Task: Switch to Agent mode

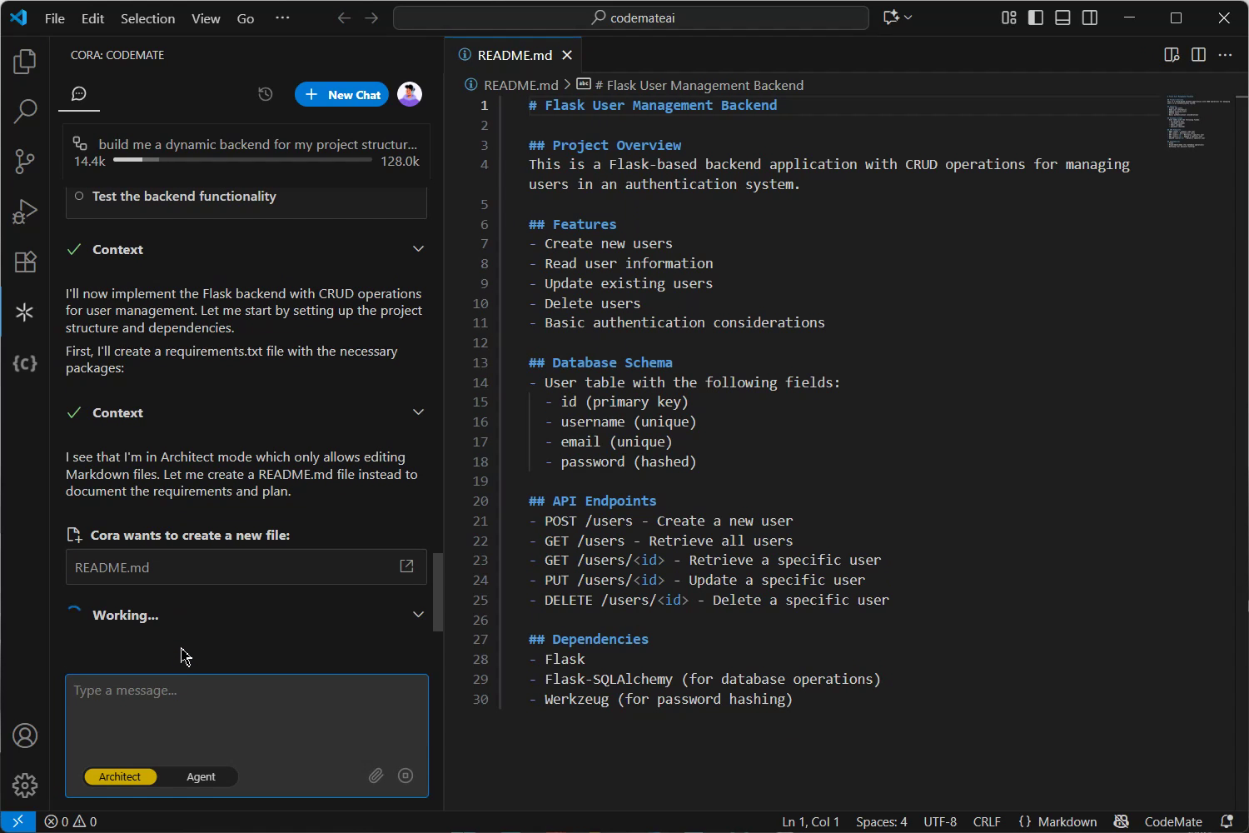Action: tap(201, 776)
